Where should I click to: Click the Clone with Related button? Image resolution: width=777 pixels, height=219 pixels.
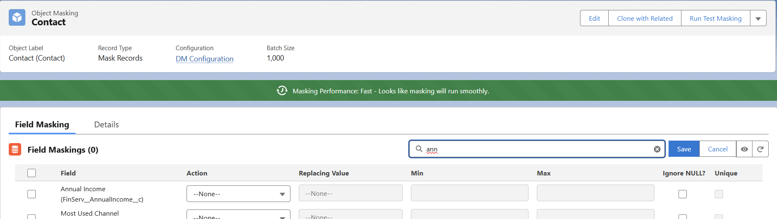(644, 19)
